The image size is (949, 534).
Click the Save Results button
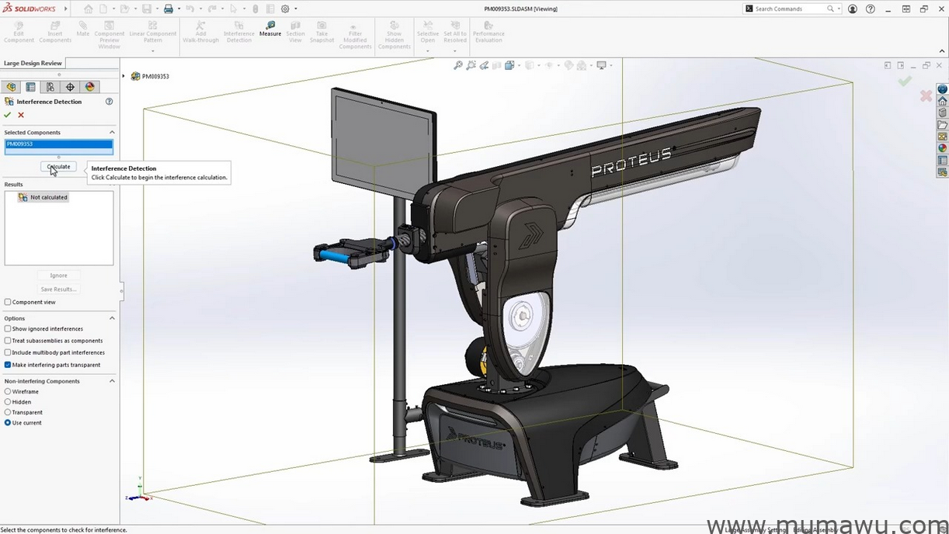click(58, 289)
